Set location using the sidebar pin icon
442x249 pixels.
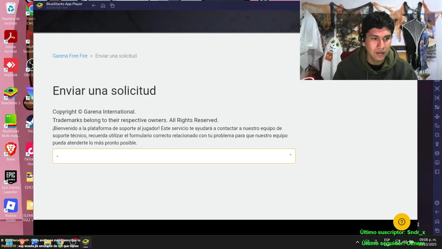click(437, 144)
